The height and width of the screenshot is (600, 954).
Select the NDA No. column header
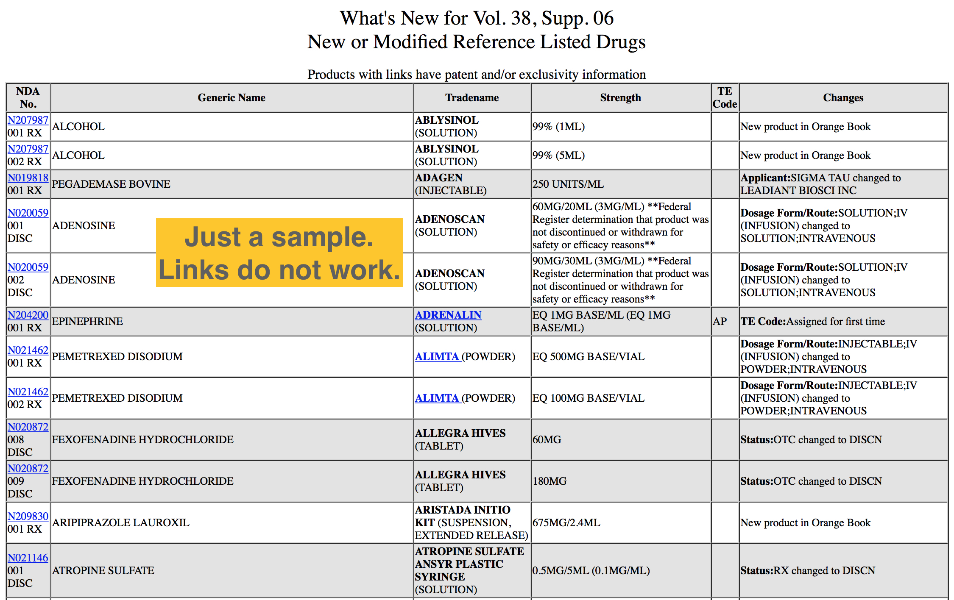pyautogui.click(x=28, y=97)
